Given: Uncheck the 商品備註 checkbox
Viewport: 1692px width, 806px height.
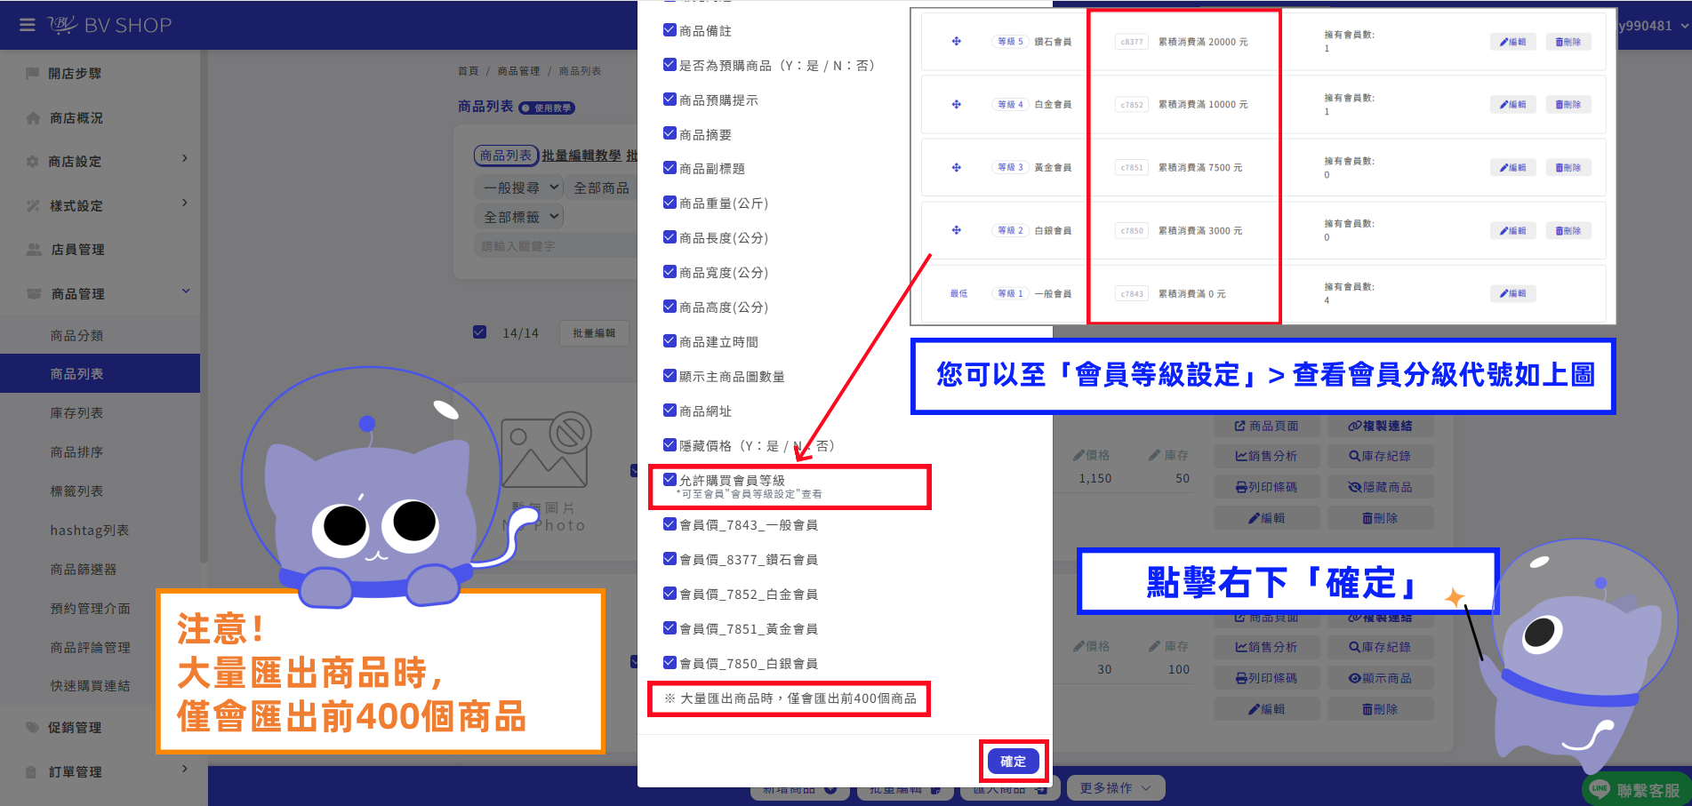Looking at the screenshot, I should pos(670,30).
